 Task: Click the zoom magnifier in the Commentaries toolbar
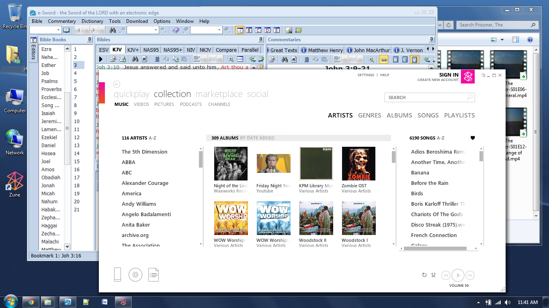tap(371, 59)
